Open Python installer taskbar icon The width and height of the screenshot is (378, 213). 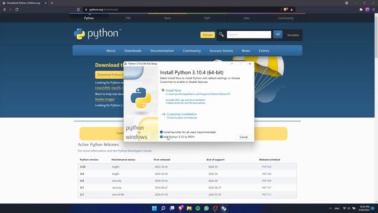pos(224,208)
